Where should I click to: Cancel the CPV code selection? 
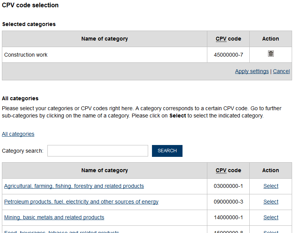pyautogui.click(x=281, y=72)
